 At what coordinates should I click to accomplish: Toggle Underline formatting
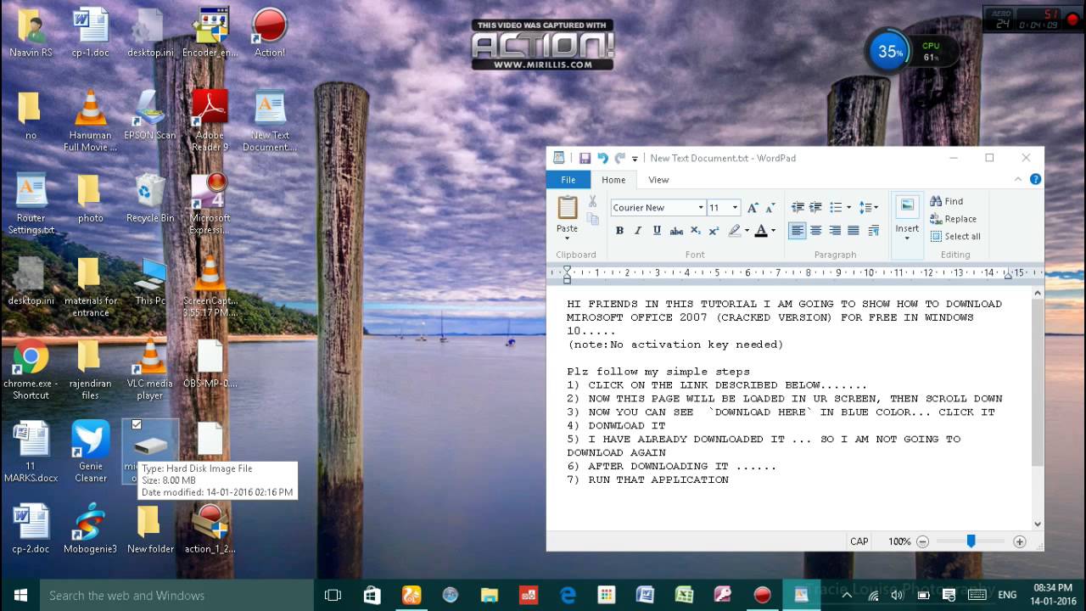pos(657,231)
